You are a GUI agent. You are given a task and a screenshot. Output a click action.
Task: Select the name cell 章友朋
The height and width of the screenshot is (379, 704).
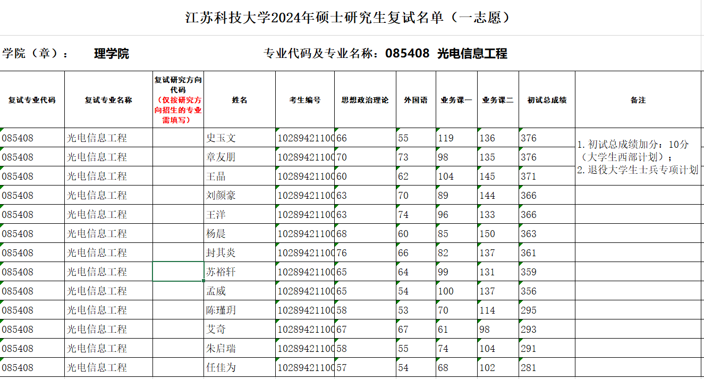tap(240, 157)
